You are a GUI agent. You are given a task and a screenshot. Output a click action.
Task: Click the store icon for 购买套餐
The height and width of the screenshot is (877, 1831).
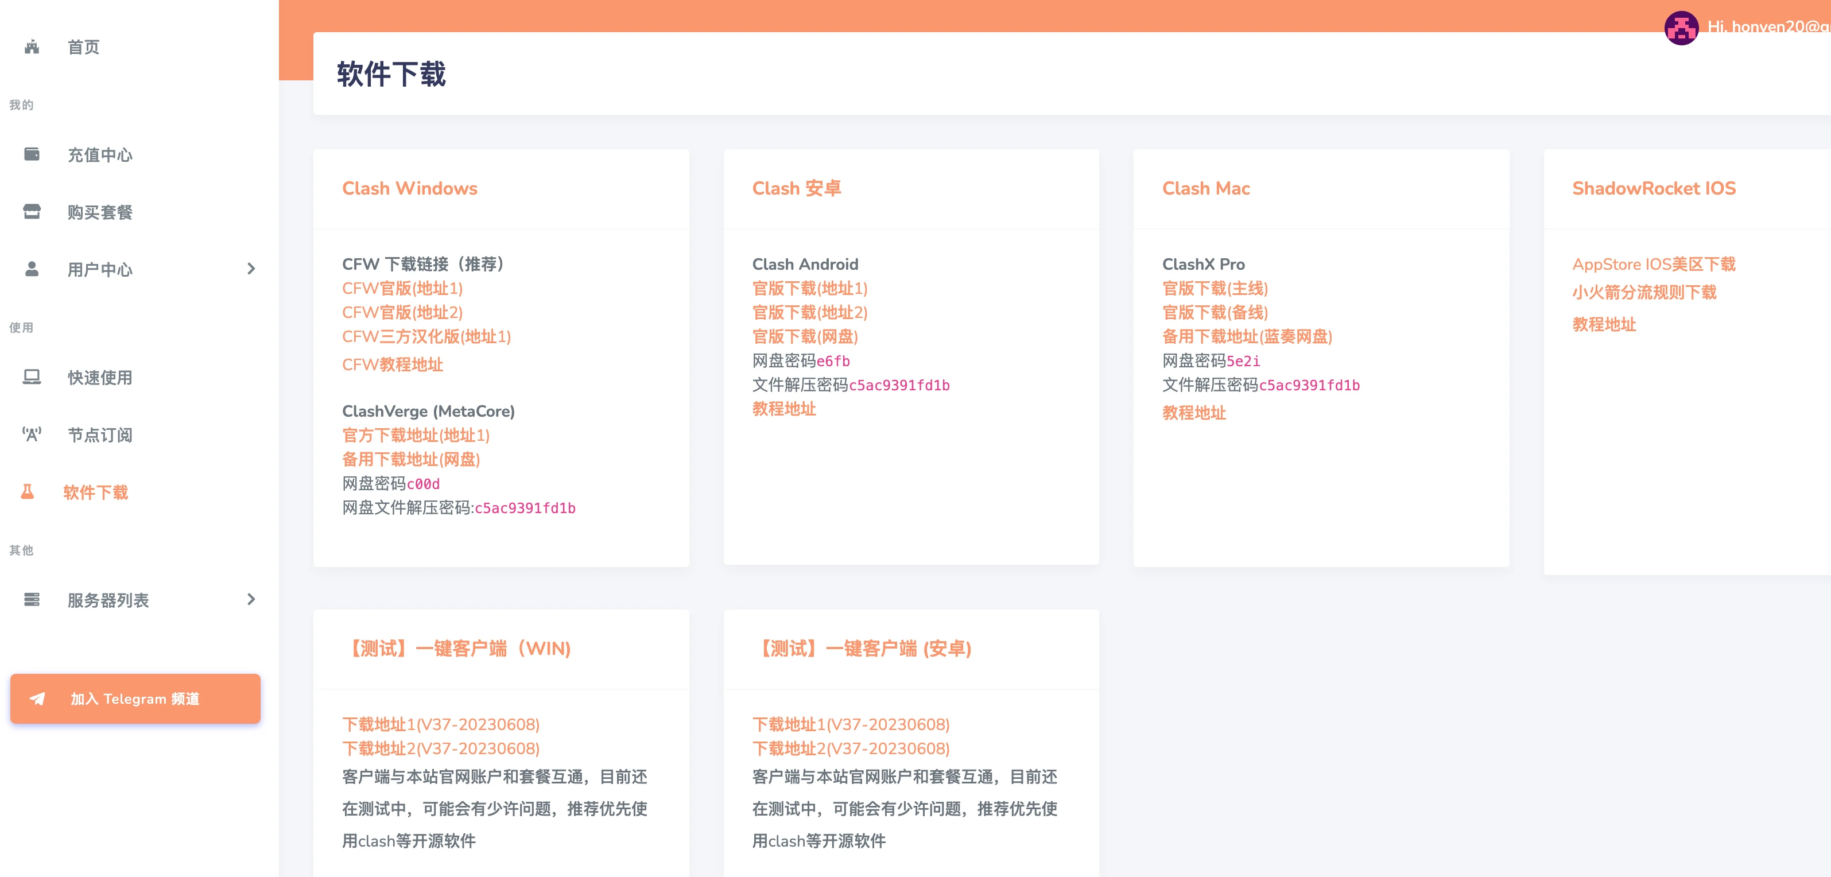click(31, 212)
